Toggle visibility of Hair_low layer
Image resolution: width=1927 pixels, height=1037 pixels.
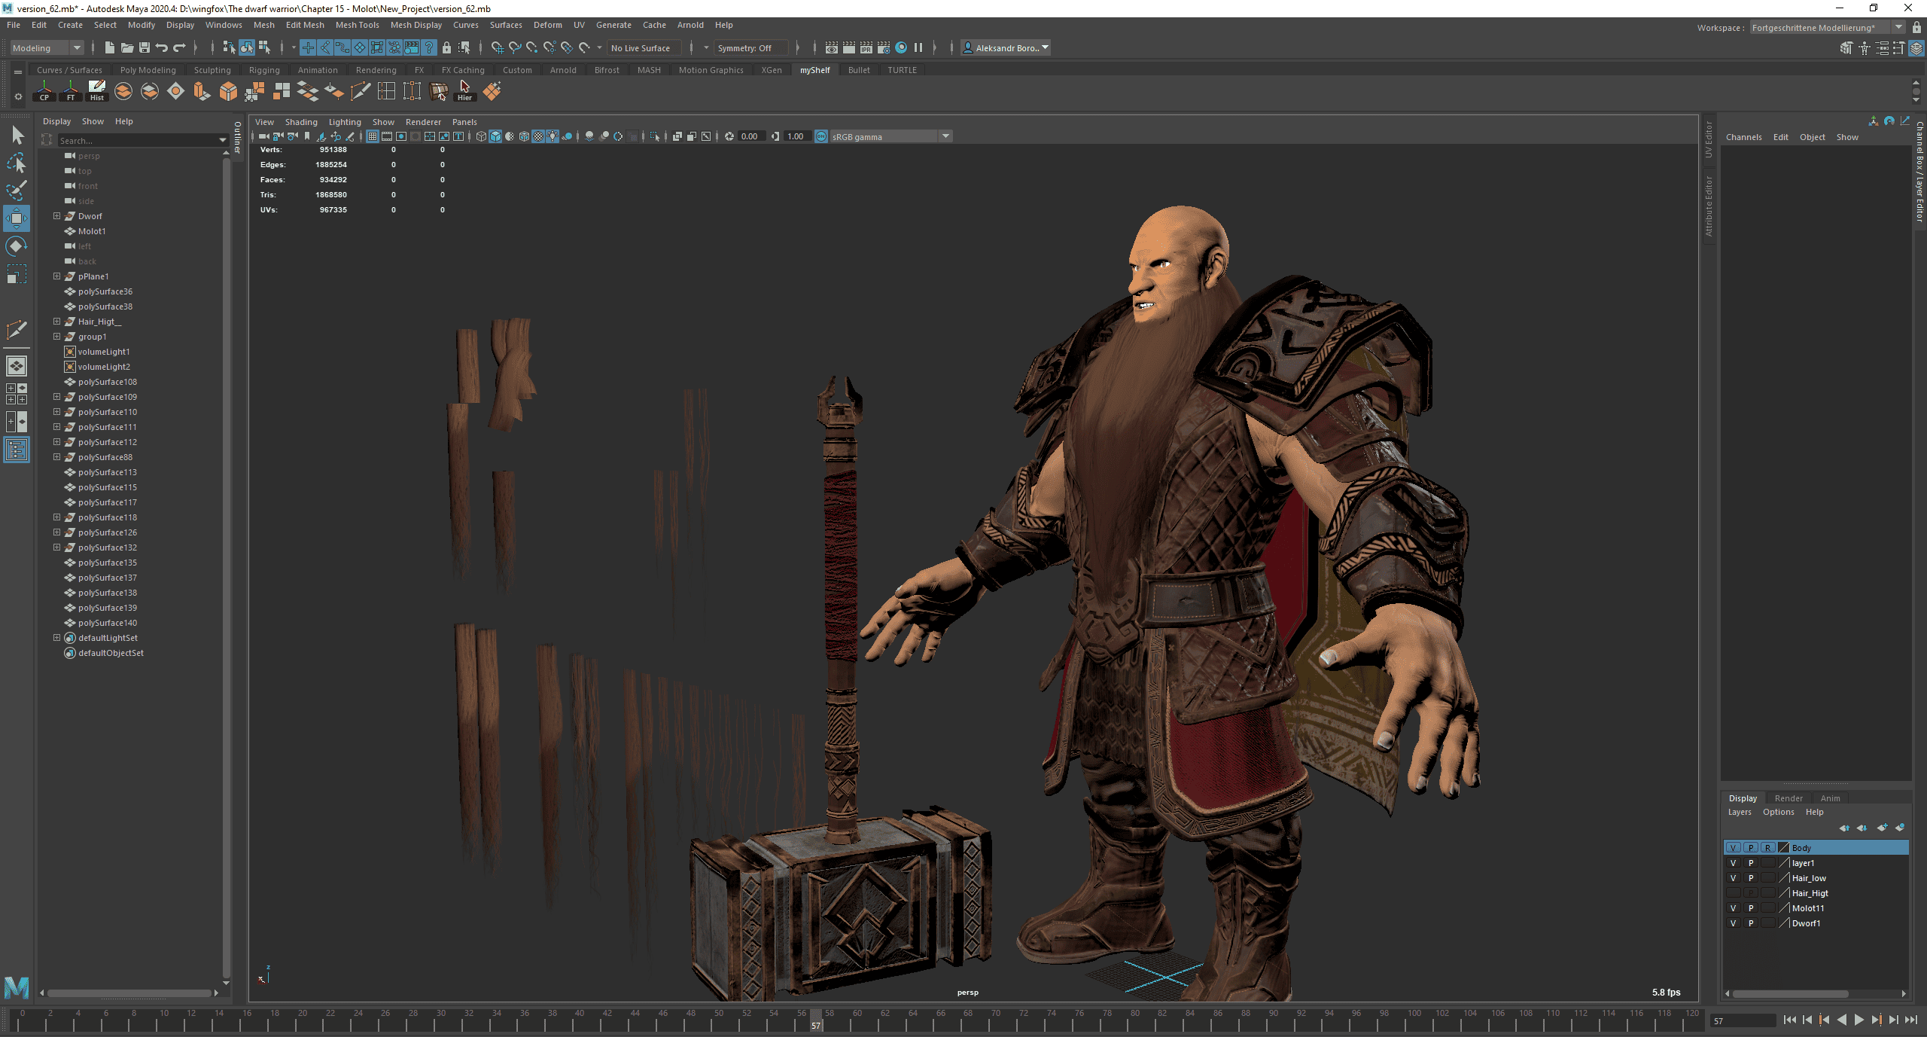pyautogui.click(x=1733, y=878)
